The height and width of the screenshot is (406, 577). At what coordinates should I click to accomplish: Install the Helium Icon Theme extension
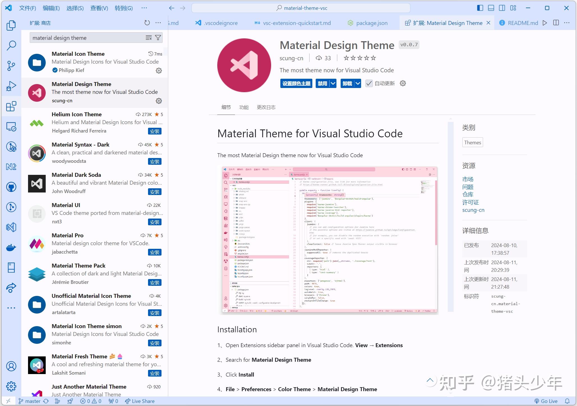coord(154,131)
